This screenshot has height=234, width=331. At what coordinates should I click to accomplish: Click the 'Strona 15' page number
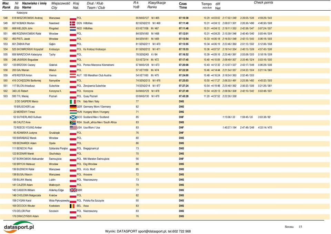click(x=293, y=227)
